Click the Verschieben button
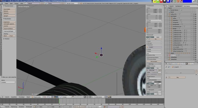 pos(9,9)
